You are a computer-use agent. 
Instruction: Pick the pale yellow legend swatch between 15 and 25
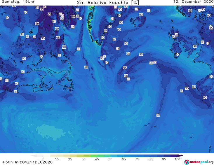pos(67,156)
